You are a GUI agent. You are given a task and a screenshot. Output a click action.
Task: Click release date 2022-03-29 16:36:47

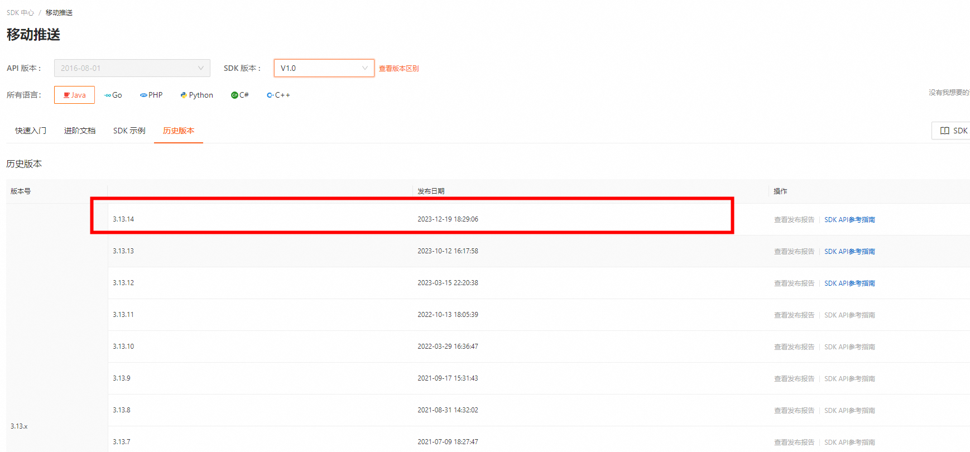(448, 347)
